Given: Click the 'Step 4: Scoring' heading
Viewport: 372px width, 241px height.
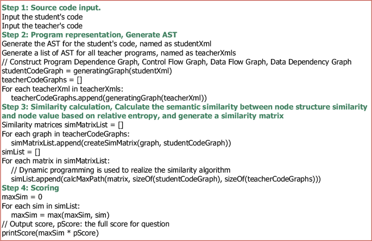Looking at the screenshot, I should (x=30, y=188).
